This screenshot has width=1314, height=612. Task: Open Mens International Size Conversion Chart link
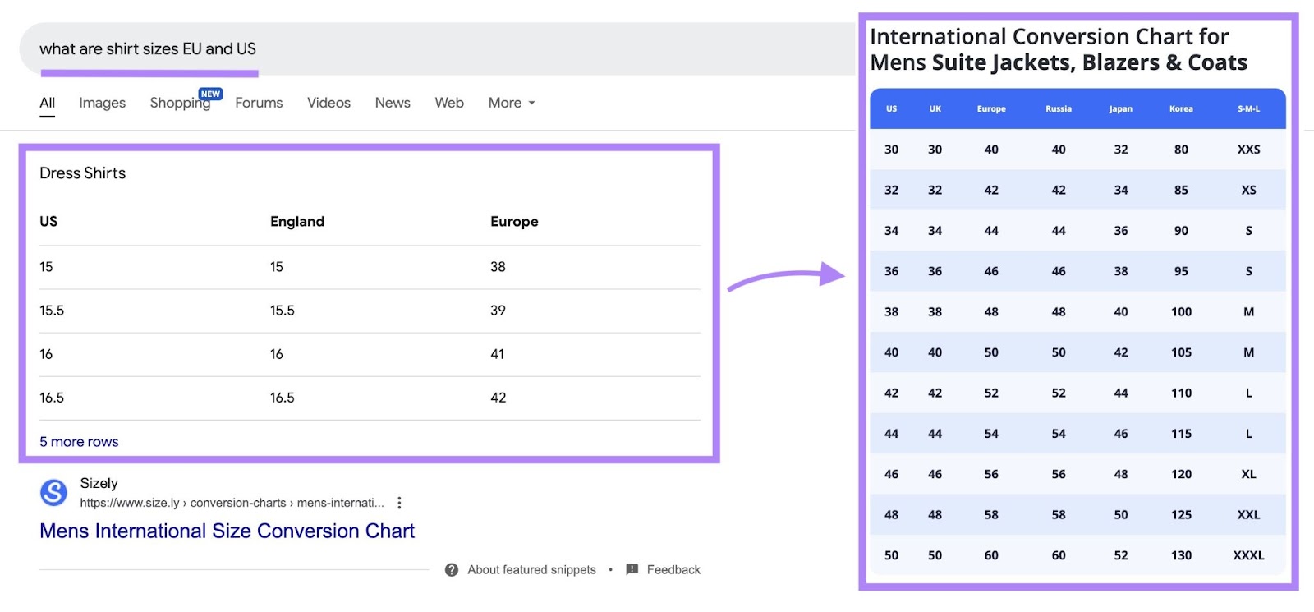pyautogui.click(x=227, y=531)
